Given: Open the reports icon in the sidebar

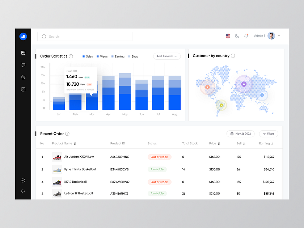Looking at the screenshot, I should [23, 89].
